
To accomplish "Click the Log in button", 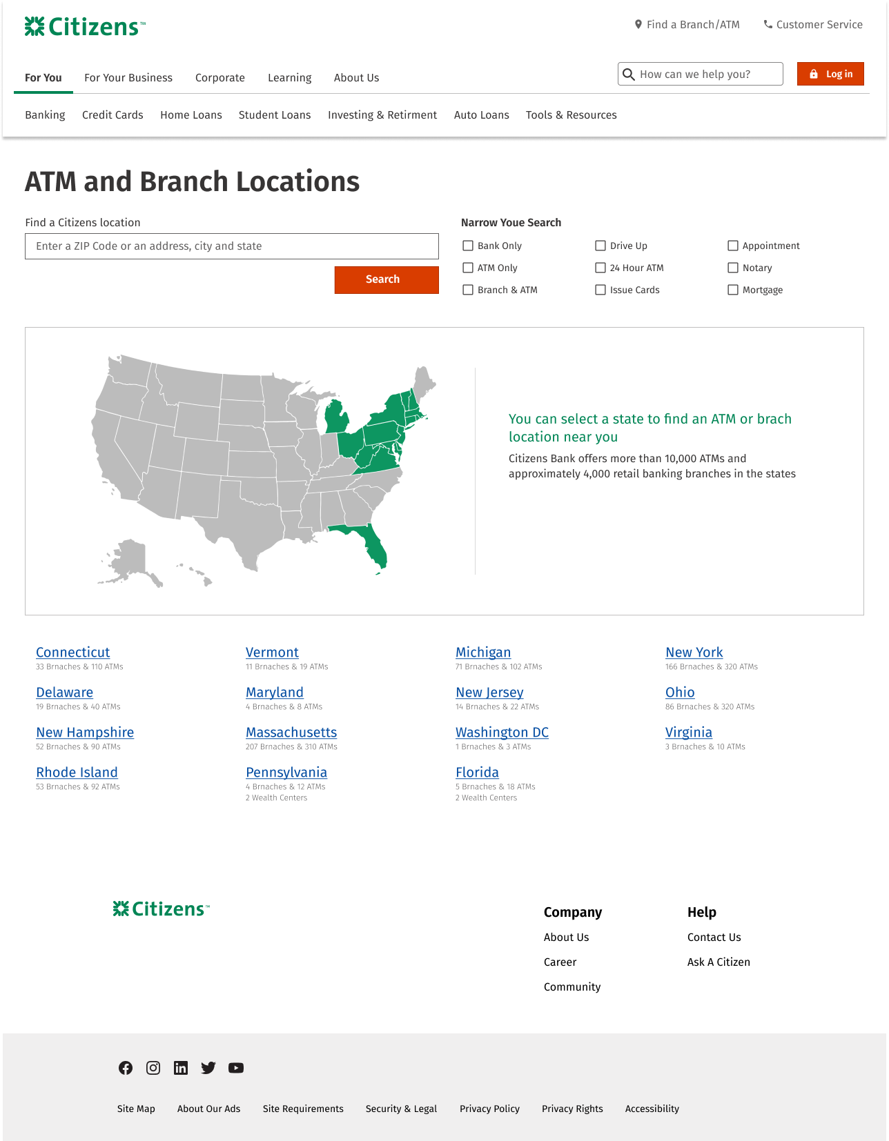I will tap(830, 74).
